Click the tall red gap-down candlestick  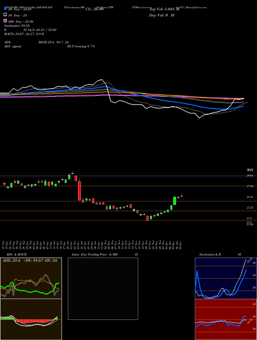click(79, 191)
